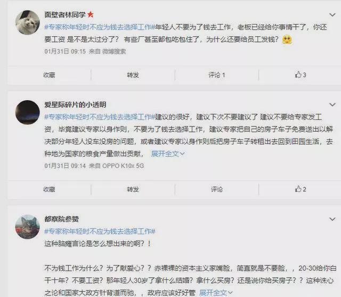Click 转发 under the first post
Screen dimensions: 341x297
click(133, 75)
